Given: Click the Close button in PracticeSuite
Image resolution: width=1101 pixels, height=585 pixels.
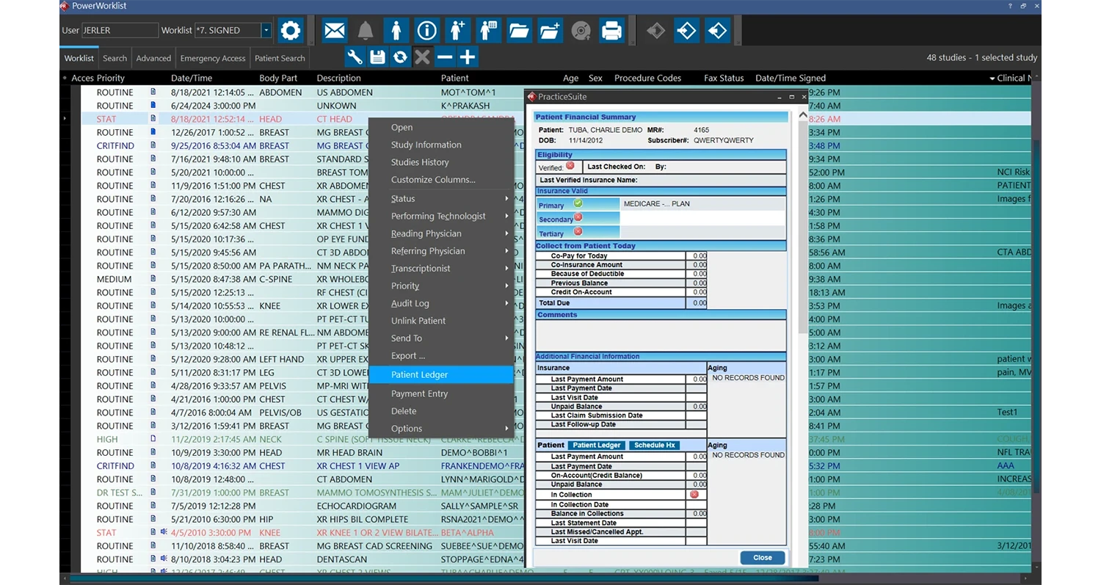Looking at the screenshot, I should 763,557.
